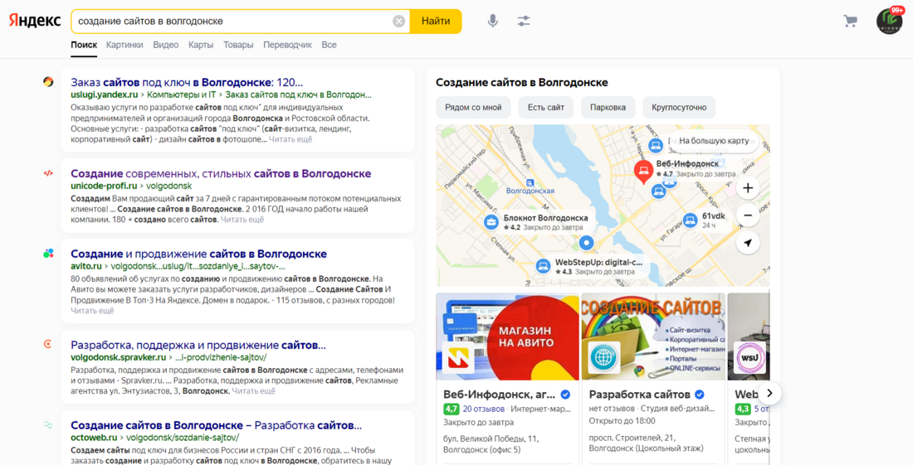The width and height of the screenshot is (913, 465).
Task: Select the Поиск tab
Action: click(84, 45)
